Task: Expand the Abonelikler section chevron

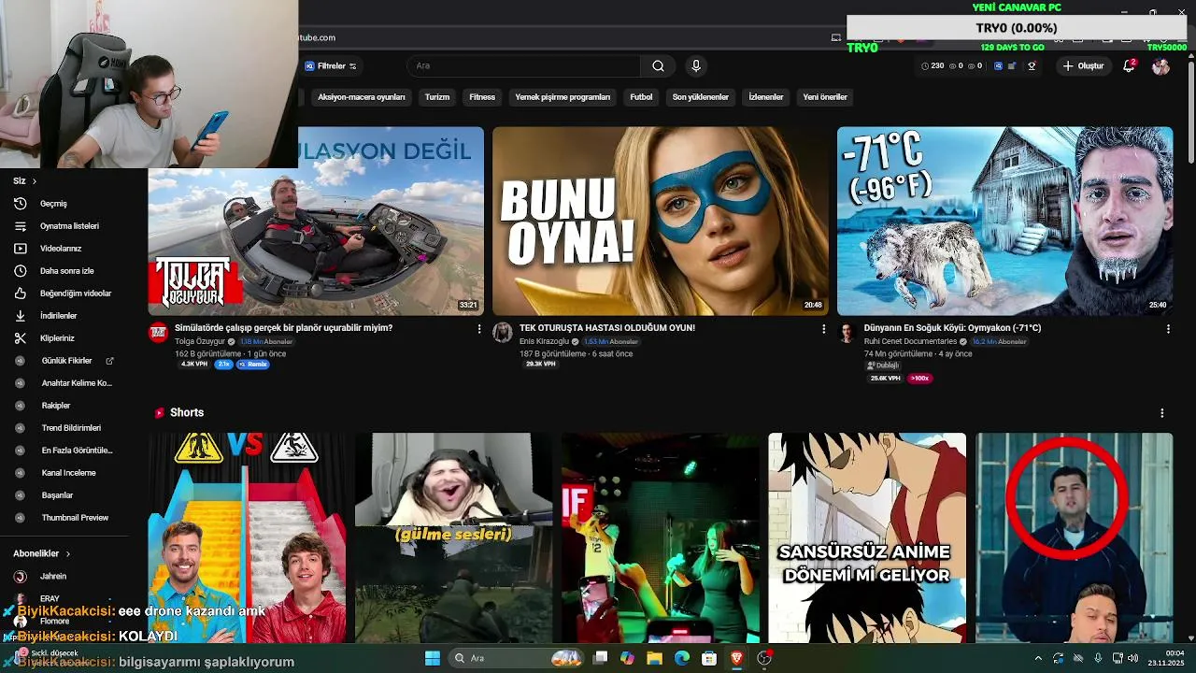Action: (x=68, y=554)
